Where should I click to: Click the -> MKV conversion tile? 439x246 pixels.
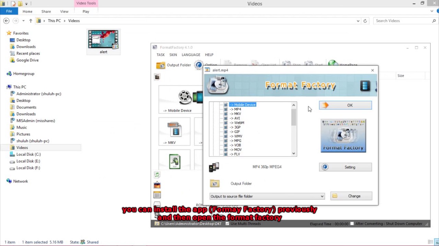pos(174,132)
